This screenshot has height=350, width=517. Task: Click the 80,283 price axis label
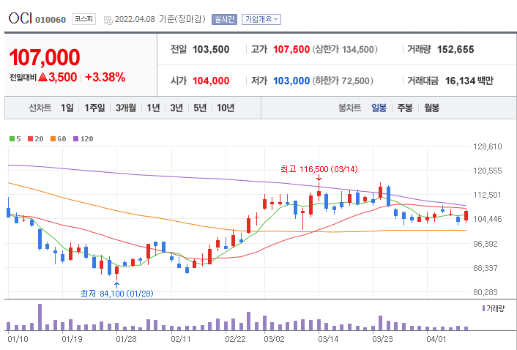(486, 292)
